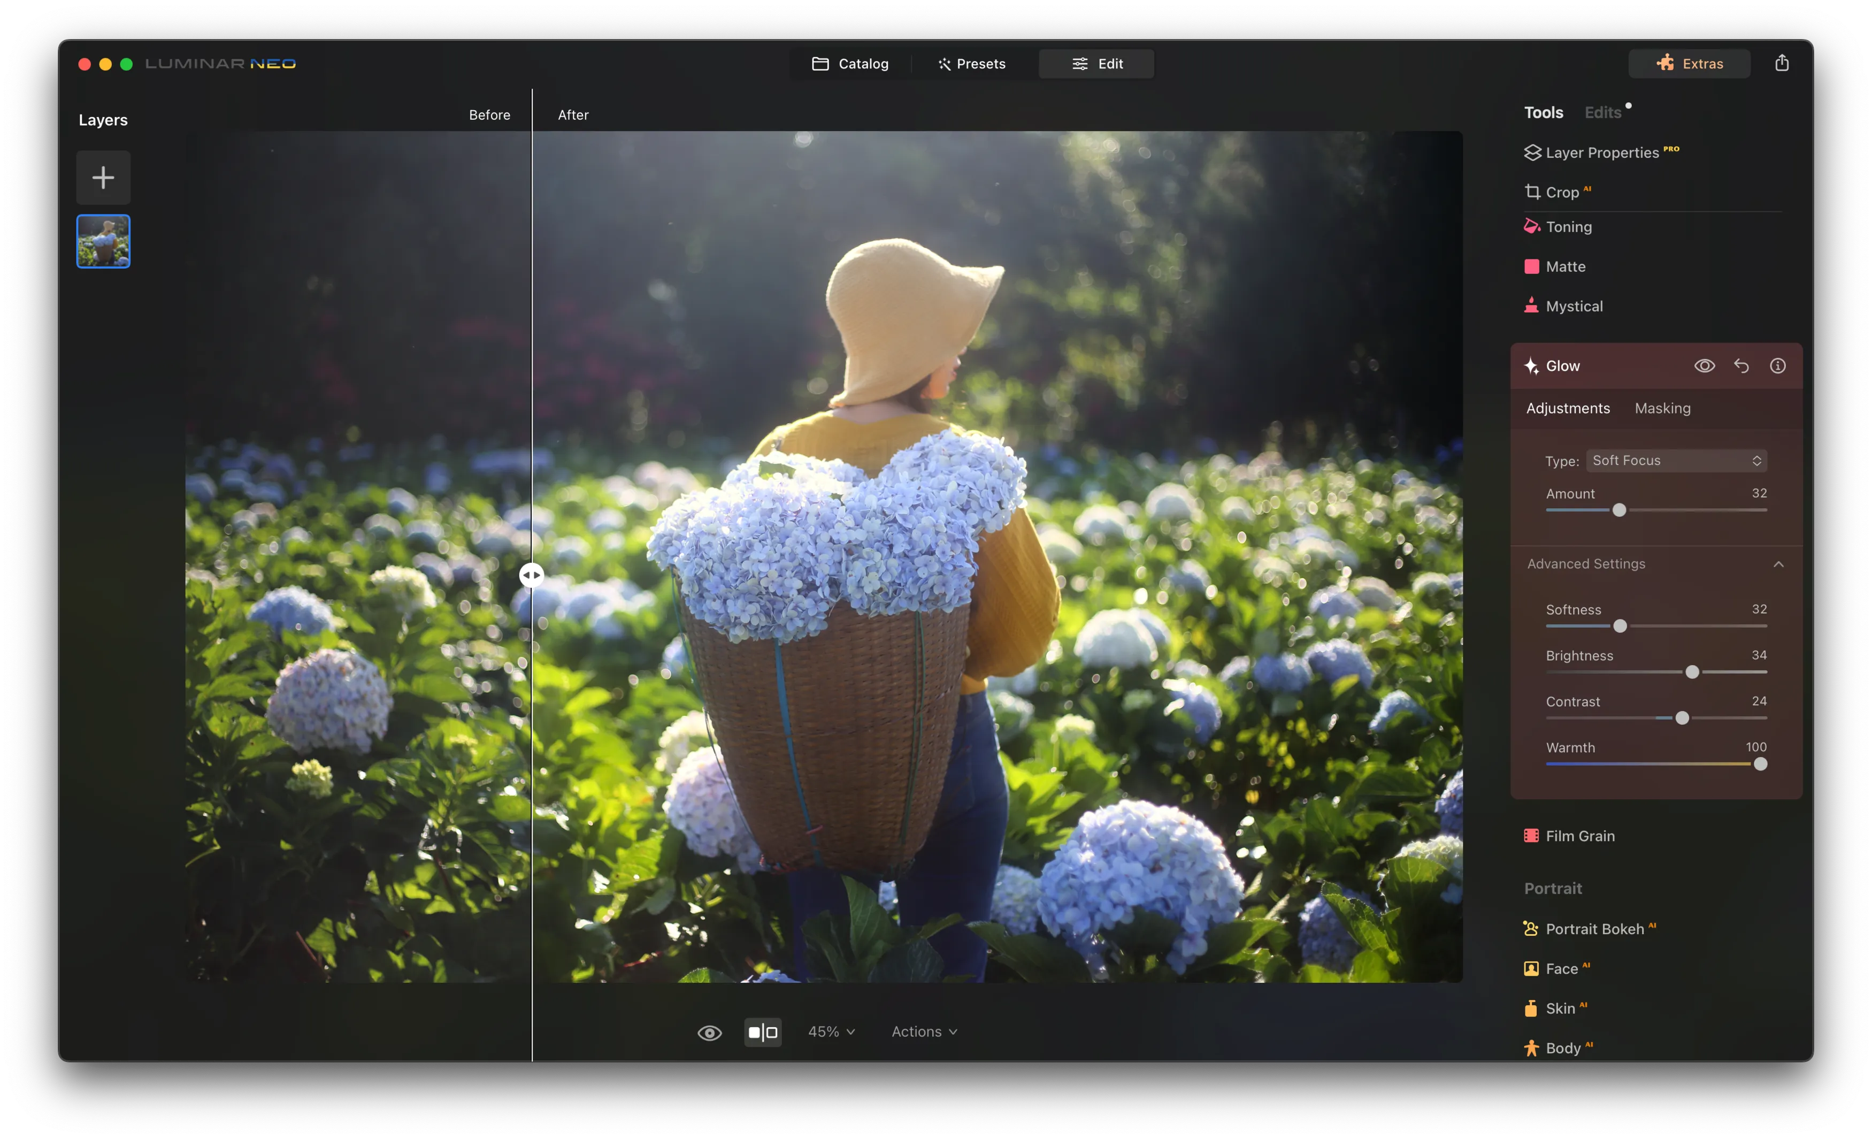Open Glow tool info icon
This screenshot has height=1139, width=1872.
[x=1777, y=366]
